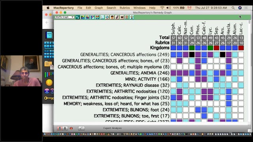This screenshot has width=253, height=142.
Task: Open the File menu
Action: (x=80, y=8)
